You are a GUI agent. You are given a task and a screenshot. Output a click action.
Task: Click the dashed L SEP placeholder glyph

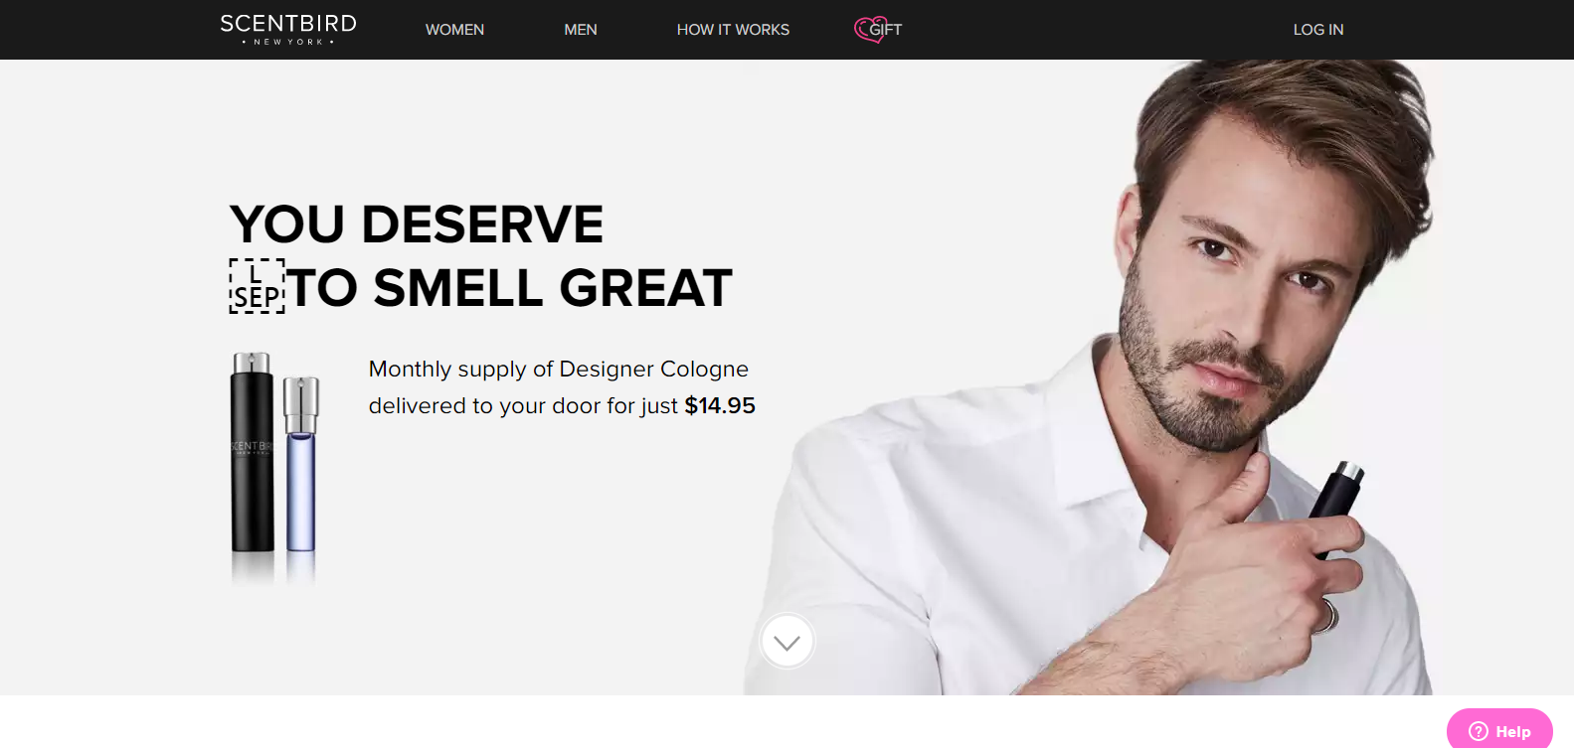(x=258, y=286)
